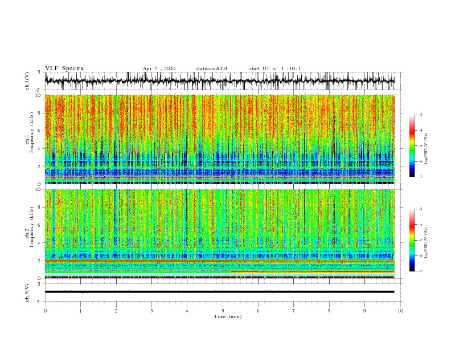Click the "-3" label on ch.1 color scale
Viewport: 451px width, 349px height.
pos(420,115)
